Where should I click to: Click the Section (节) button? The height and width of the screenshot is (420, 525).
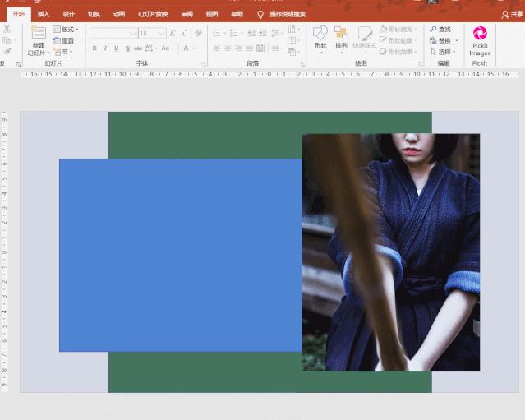click(62, 52)
